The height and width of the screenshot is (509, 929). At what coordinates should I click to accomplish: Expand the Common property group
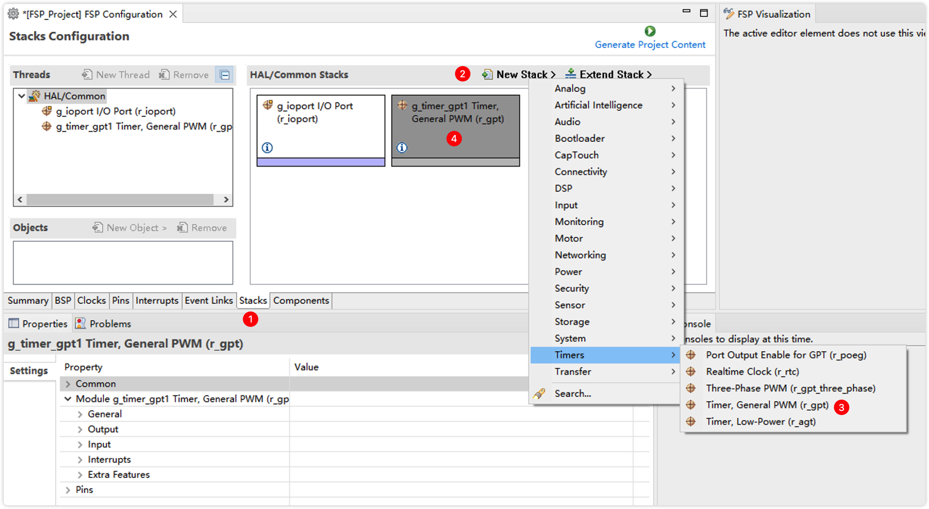pos(68,384)
